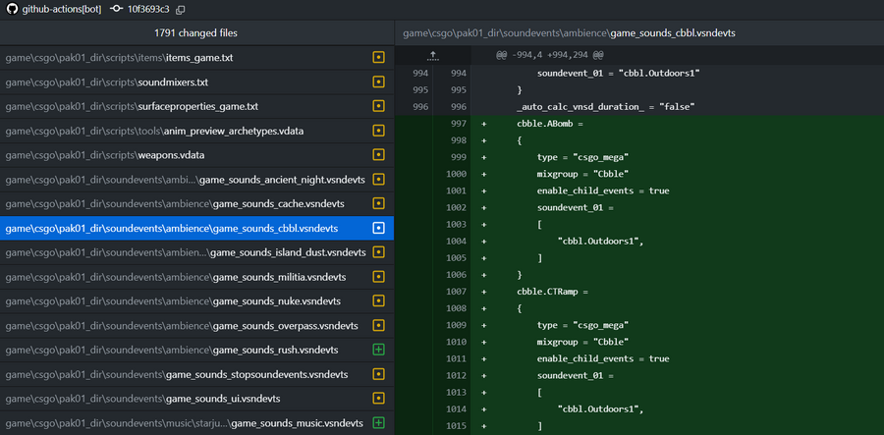Open surfaceproperties_game.txt diff

coord(196,106)
